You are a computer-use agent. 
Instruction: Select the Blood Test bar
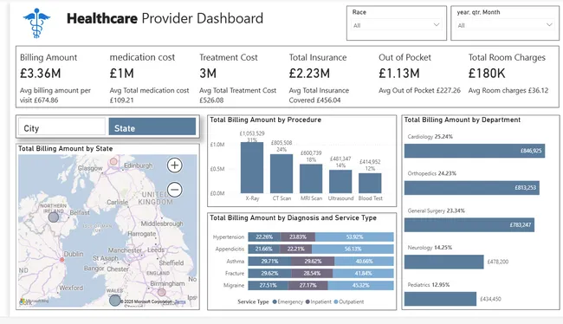click(370, 183)
